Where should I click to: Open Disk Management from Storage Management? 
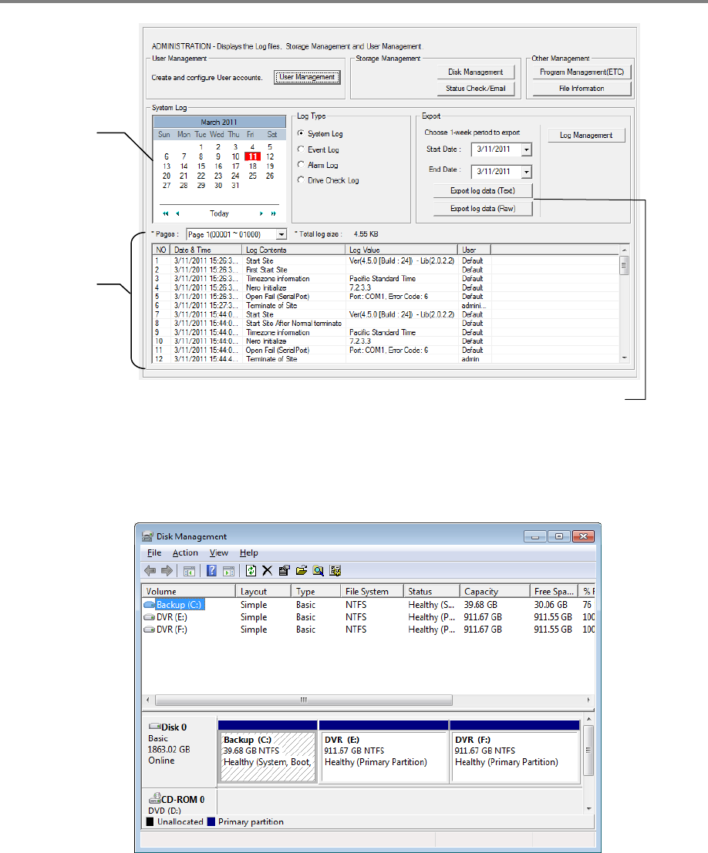475,72
